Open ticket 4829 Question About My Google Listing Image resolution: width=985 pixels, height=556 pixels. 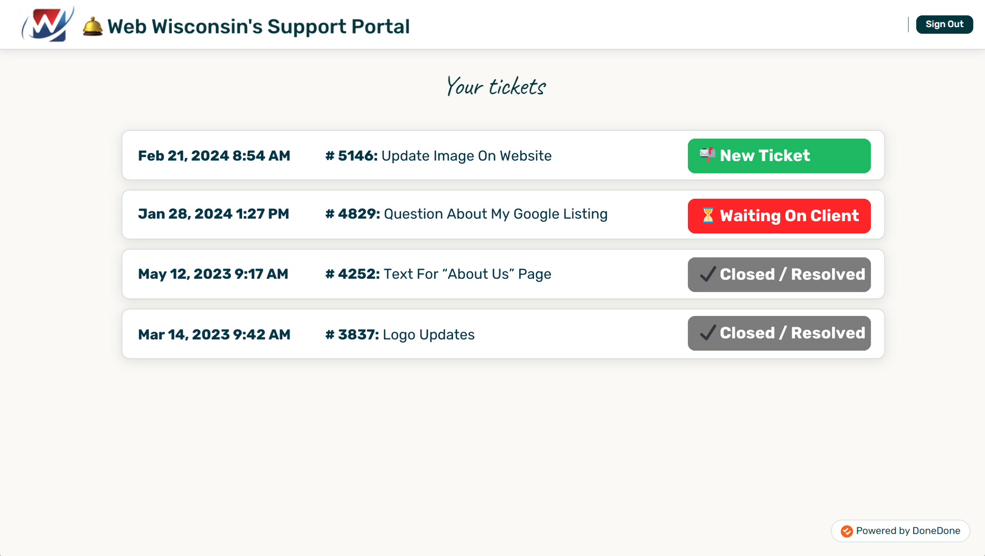coord(503,214)
